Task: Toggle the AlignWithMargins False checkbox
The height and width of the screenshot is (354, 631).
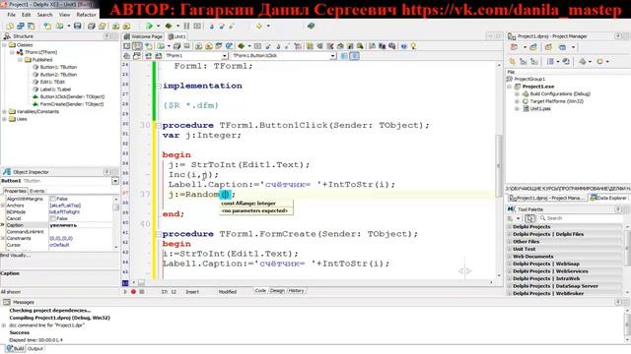Action: [52, 199]
